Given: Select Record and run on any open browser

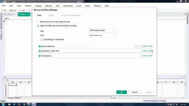Looking at the screenshot, I should tap(38, 22).
